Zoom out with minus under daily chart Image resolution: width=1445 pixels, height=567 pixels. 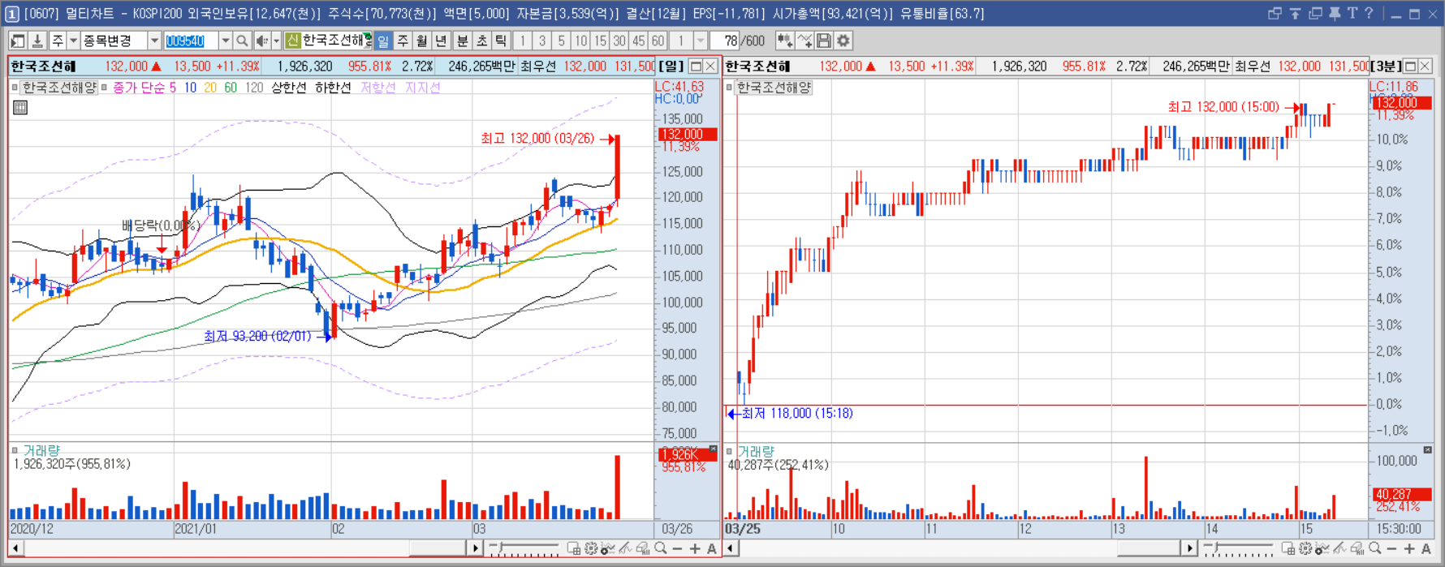pyautogui.click(x=678, y=549)
